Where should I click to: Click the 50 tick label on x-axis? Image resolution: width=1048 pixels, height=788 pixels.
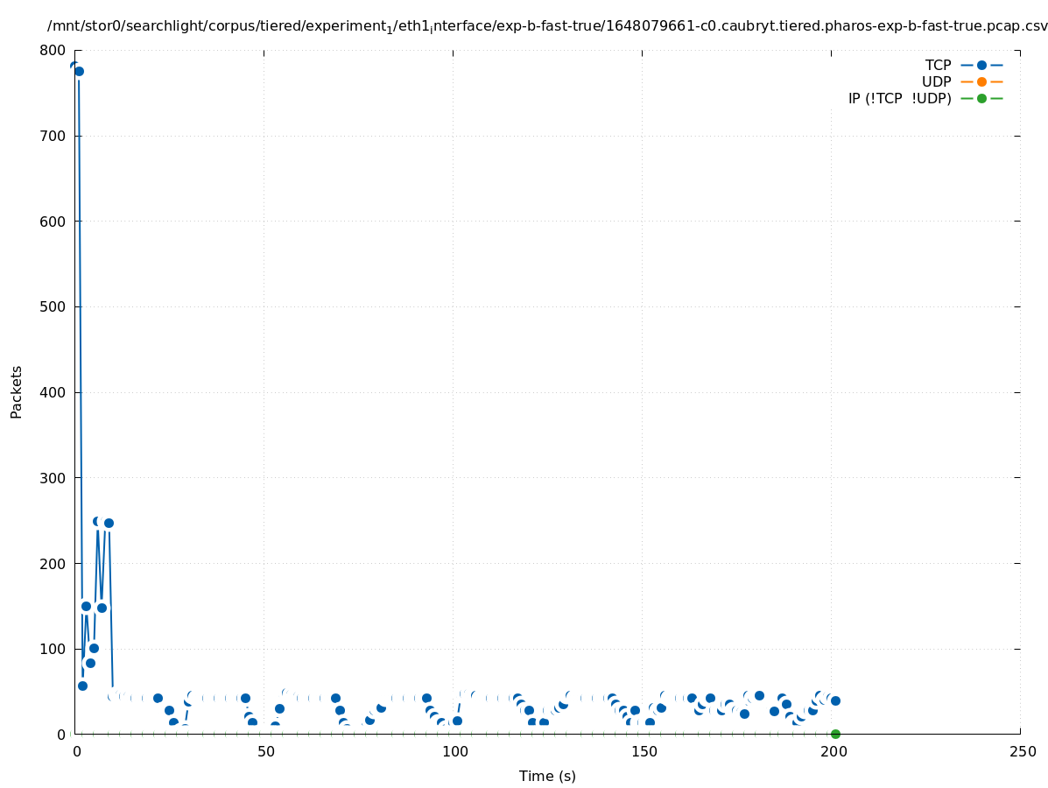(x=264, y=752)
